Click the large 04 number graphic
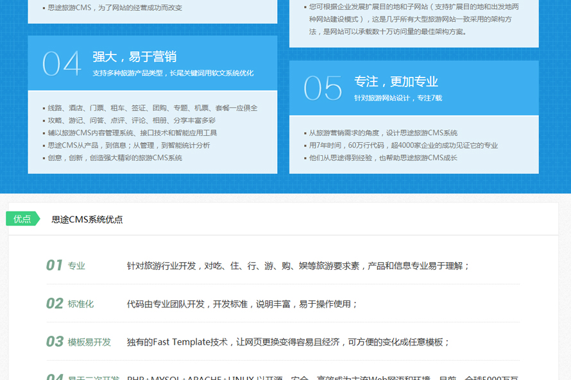 (62, 63)
